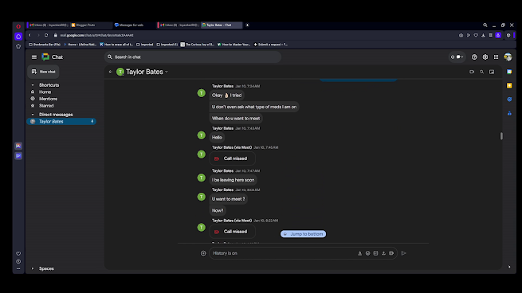Viewport: 522px width, 293px height.
Task: Open the Google apps grid
Action: 496,57
